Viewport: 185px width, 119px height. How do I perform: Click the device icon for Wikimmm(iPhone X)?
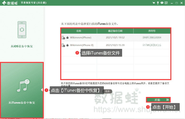coord(63,45)
